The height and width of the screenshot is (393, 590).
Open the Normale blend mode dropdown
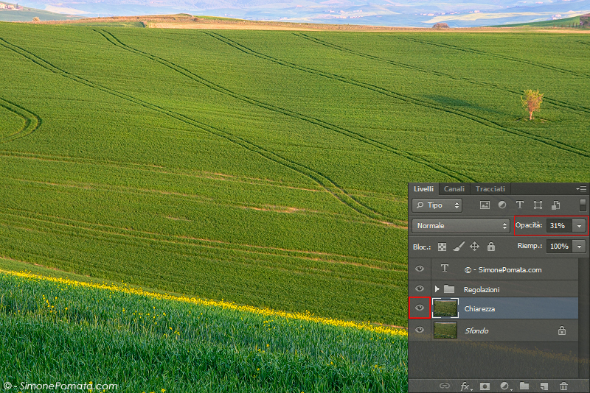coord(461,226)
